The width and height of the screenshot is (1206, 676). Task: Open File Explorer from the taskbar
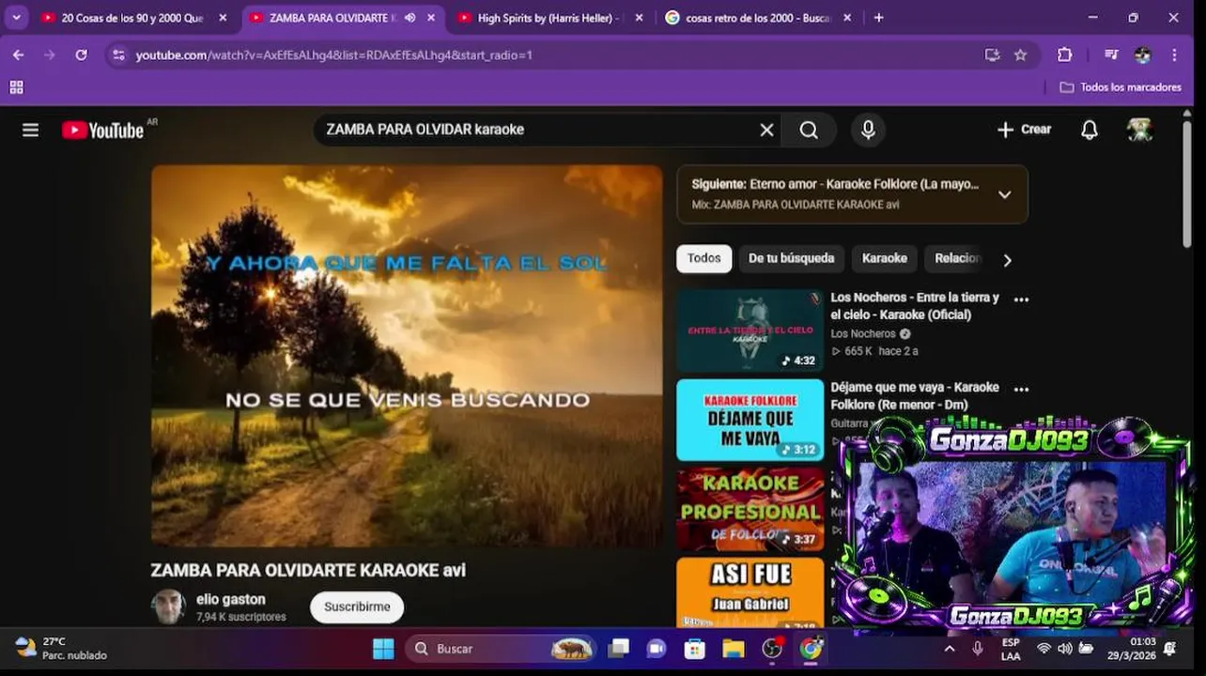click(x=733, y=649)
